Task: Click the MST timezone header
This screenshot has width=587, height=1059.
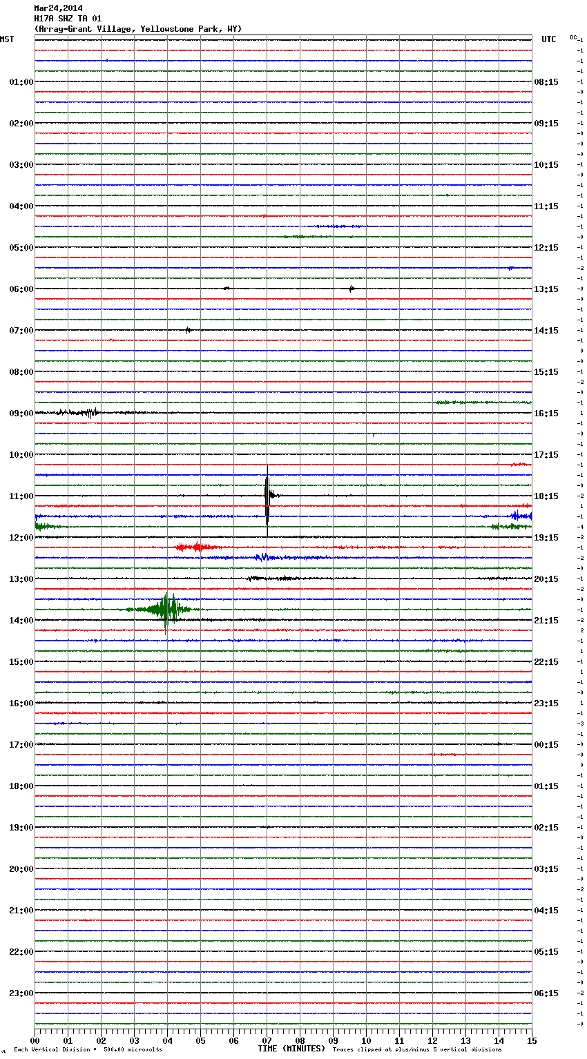Action: click(x=7, y=39)
